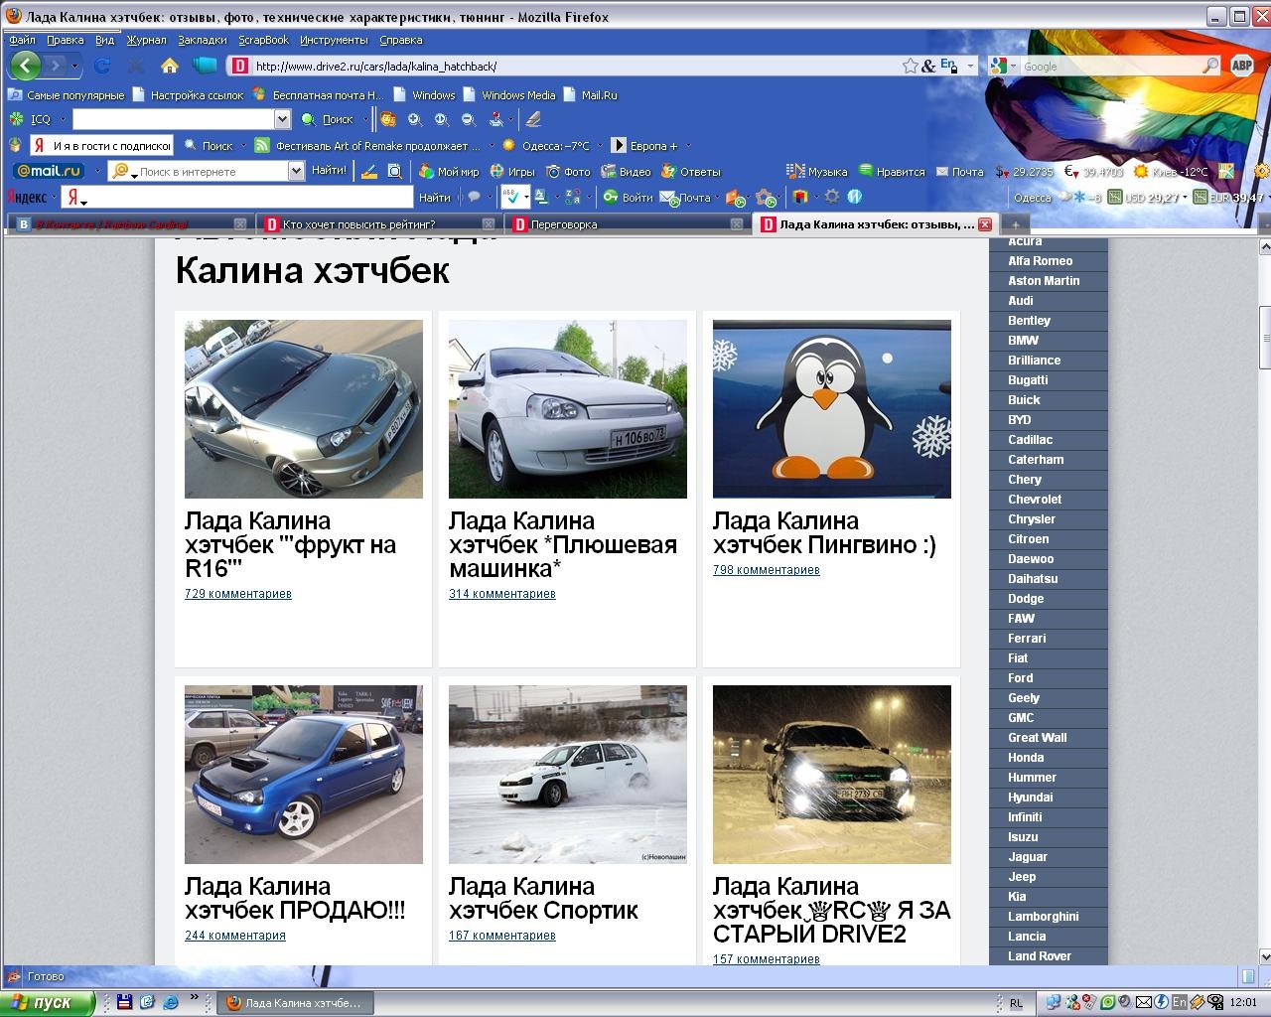Image resolution: width=1271 pixels, height=1017 pixels.
Task: Click the ICQ toolbar zoom-in magnifier
Action: (415, 119)
